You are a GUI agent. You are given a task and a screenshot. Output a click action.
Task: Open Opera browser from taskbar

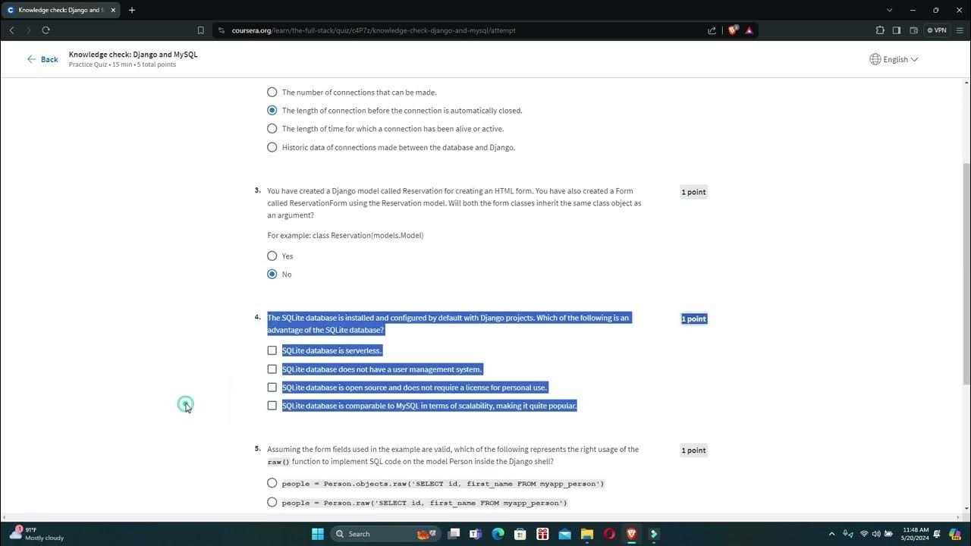609,534
